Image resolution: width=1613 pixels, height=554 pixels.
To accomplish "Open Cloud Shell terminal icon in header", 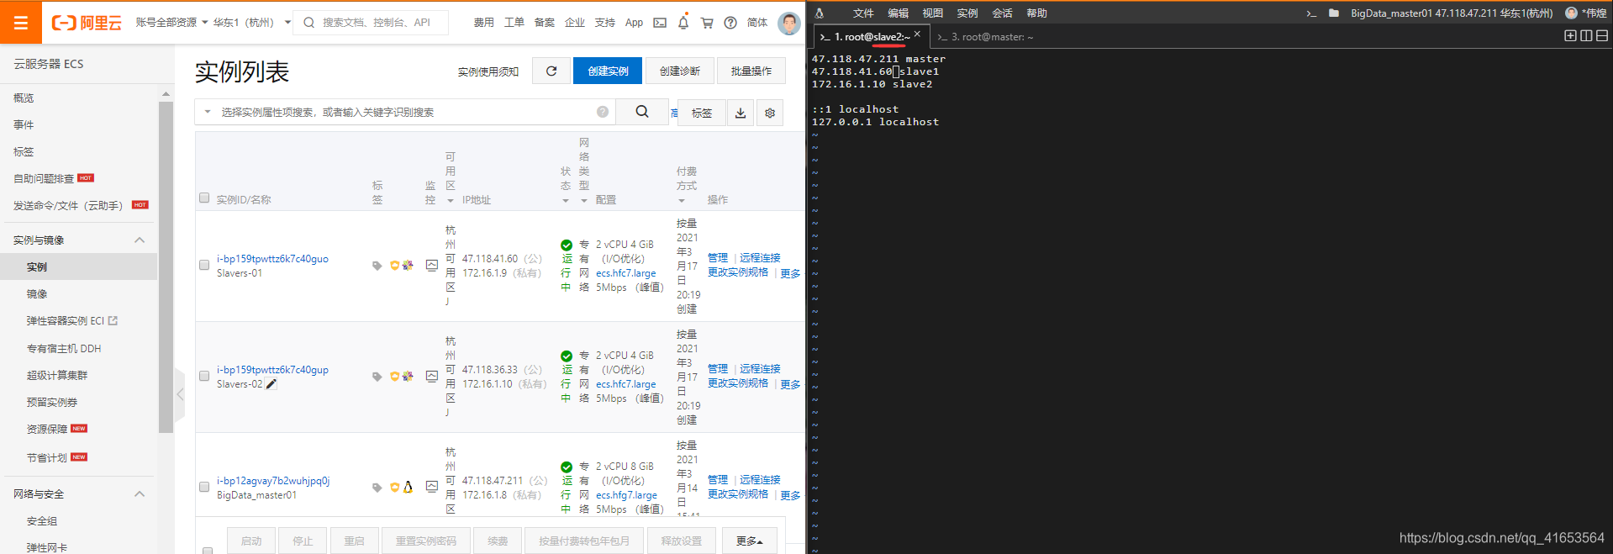I will 660,23.
